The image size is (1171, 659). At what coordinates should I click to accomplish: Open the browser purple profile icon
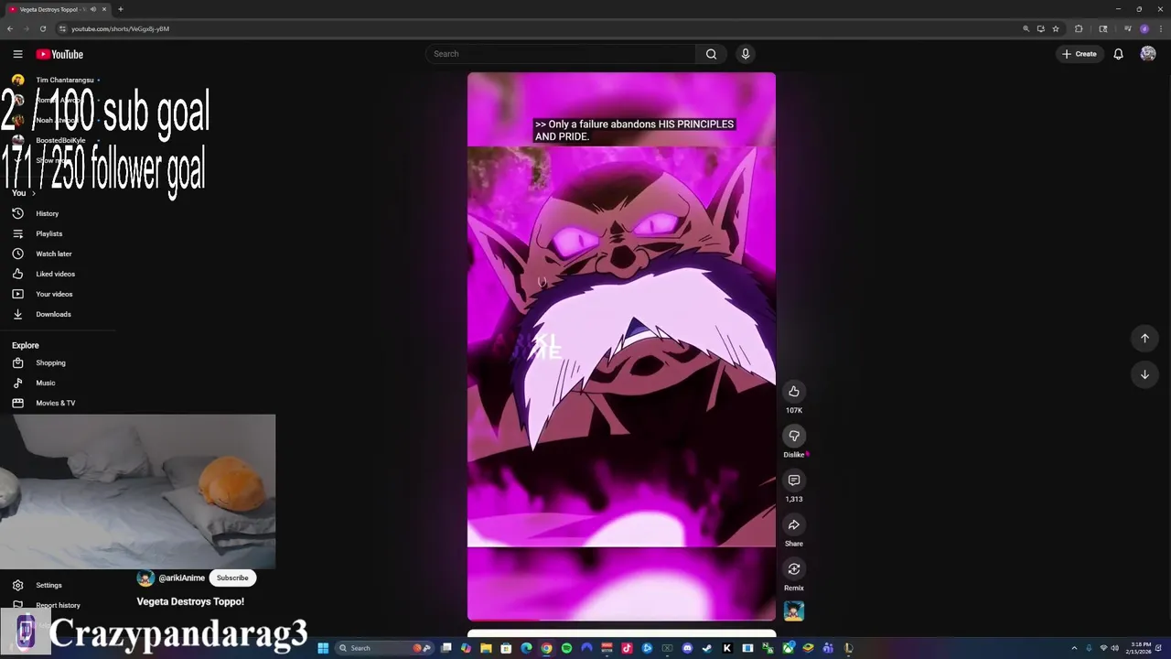pos(1144,28)
